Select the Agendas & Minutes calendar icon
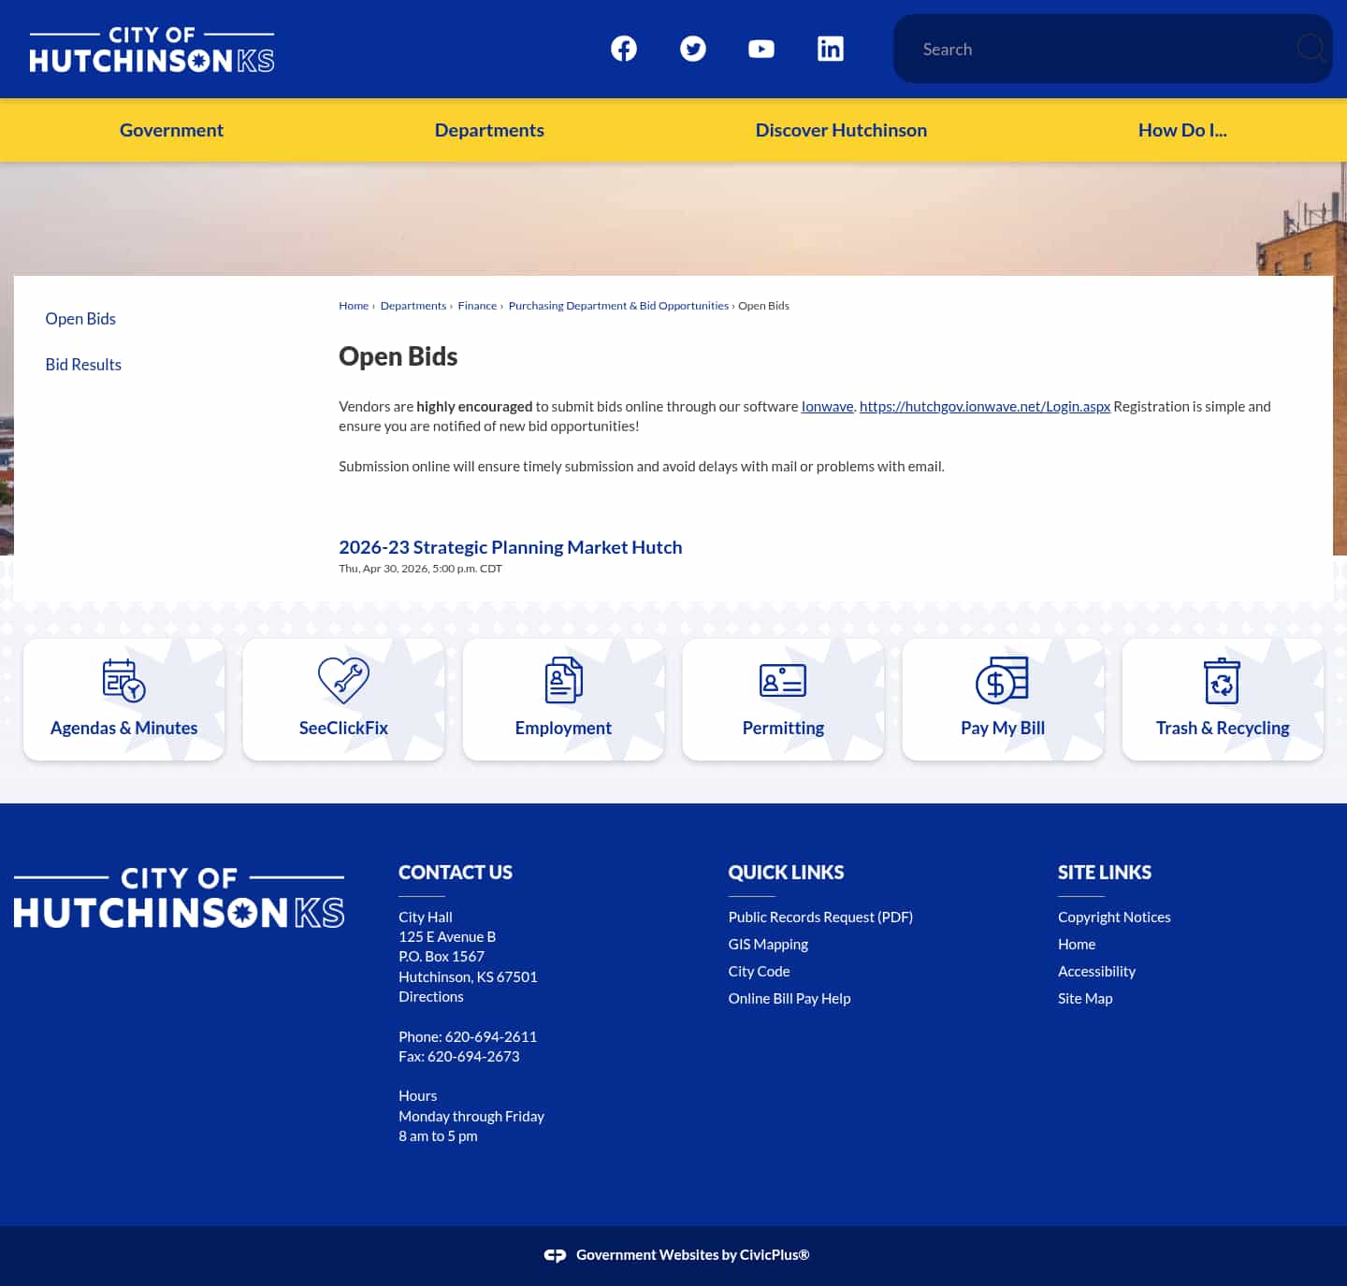Viewport: 1347px width, 1286px height. [123, 680]
